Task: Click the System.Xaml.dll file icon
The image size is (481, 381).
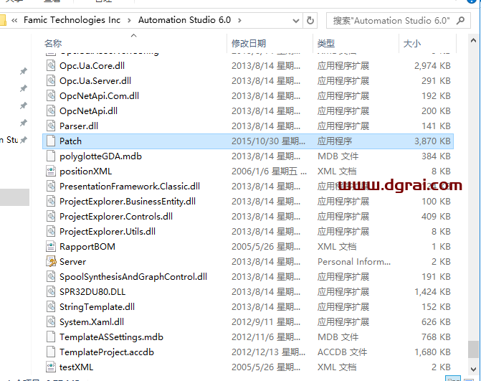Action: coord(51,321)
